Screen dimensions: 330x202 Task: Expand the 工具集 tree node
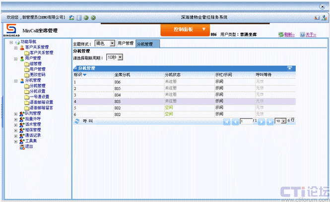(16, 141)
